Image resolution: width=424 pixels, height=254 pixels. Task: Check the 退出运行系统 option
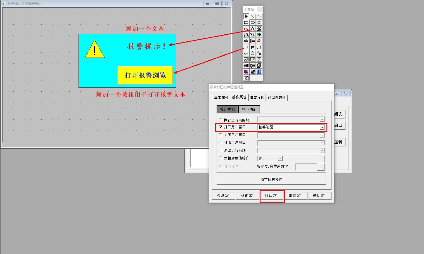[221, 150]
